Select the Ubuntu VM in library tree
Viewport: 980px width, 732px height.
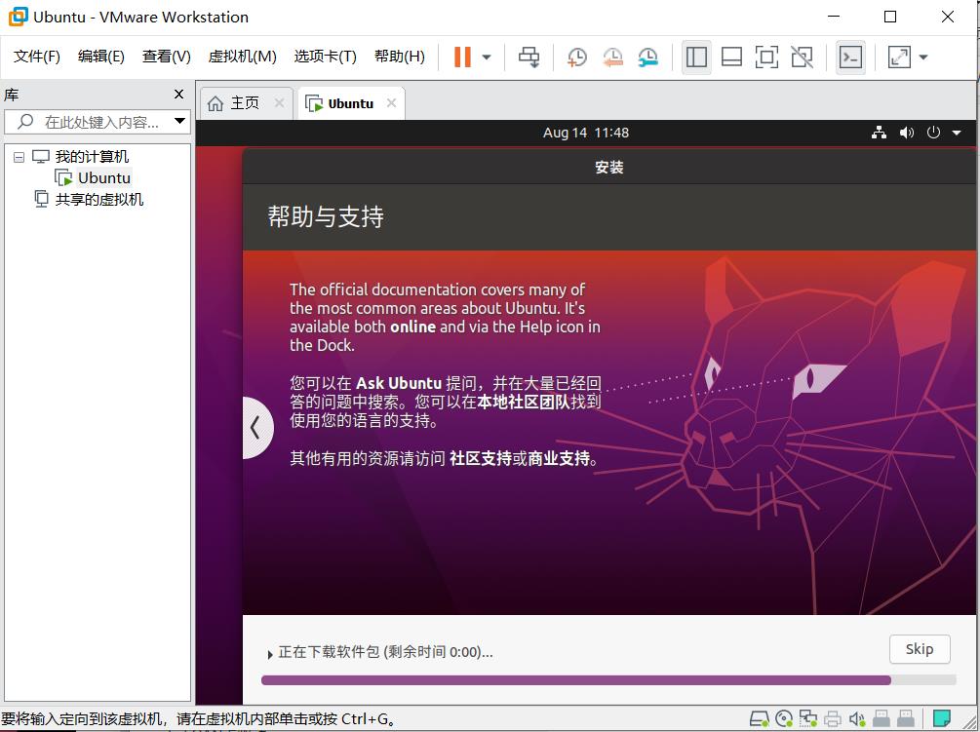click(x=103, y=178)
